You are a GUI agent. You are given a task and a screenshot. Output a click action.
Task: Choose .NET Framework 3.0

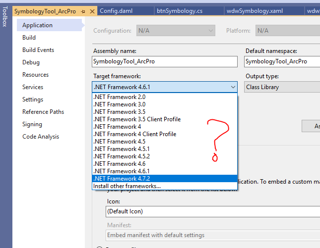[x=165, y=104]
